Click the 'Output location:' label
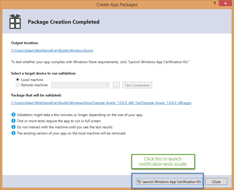The width and height of the screenshot is (234, 190). coord(25,43)
